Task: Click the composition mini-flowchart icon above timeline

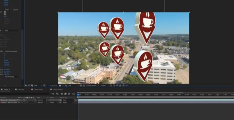Action: [53, 94]
